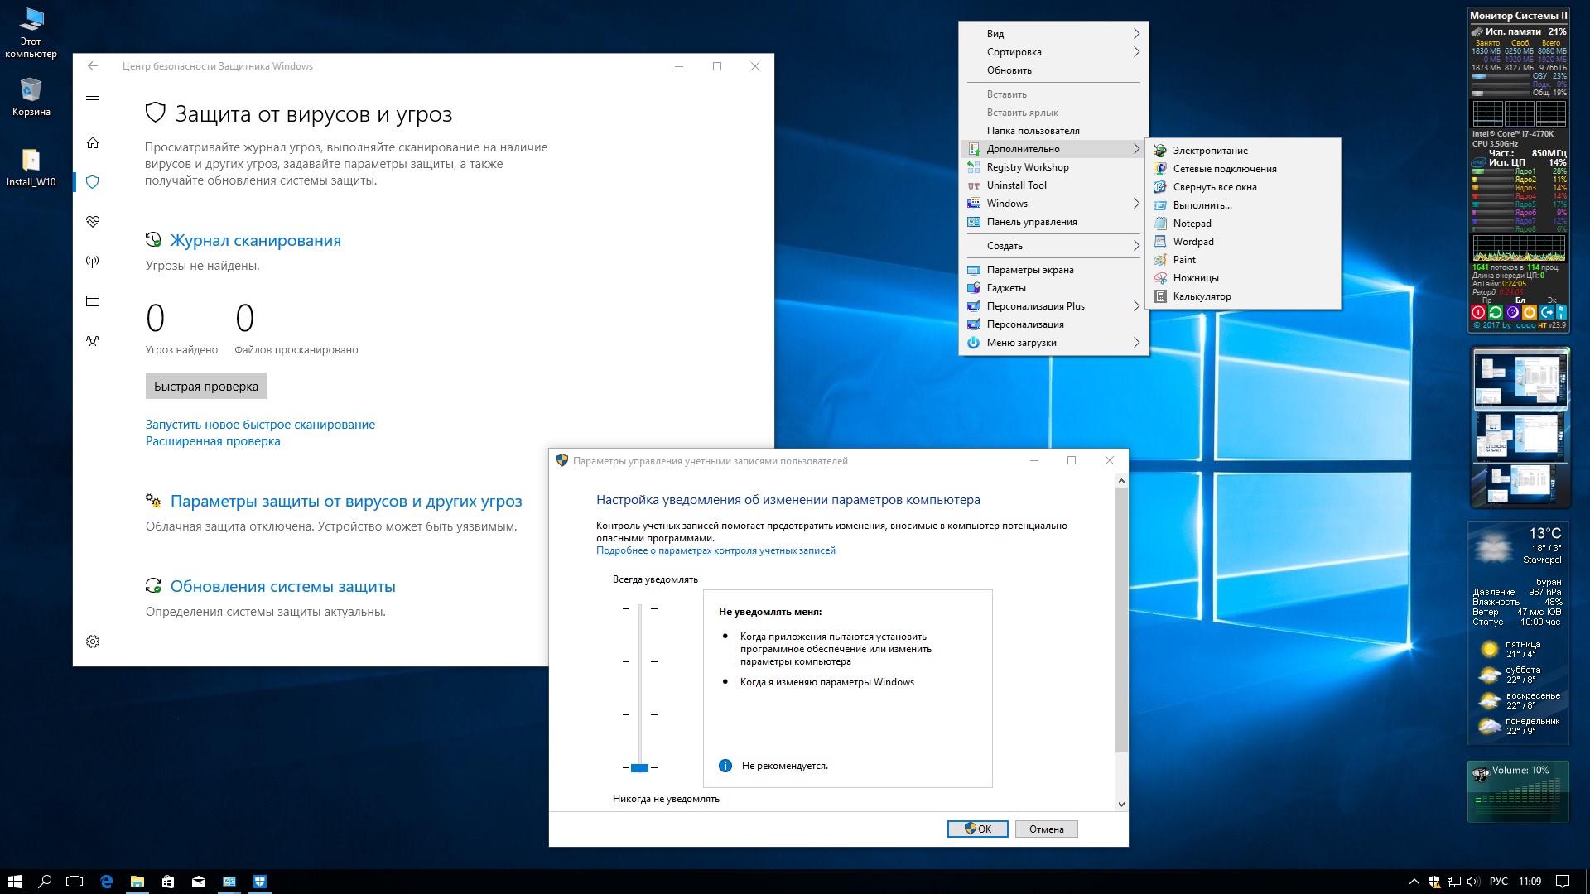Click the Меню загрузки (Boot Menu) icon
The width and height of the screenshot is (1590, 894).
coord(976,343)
